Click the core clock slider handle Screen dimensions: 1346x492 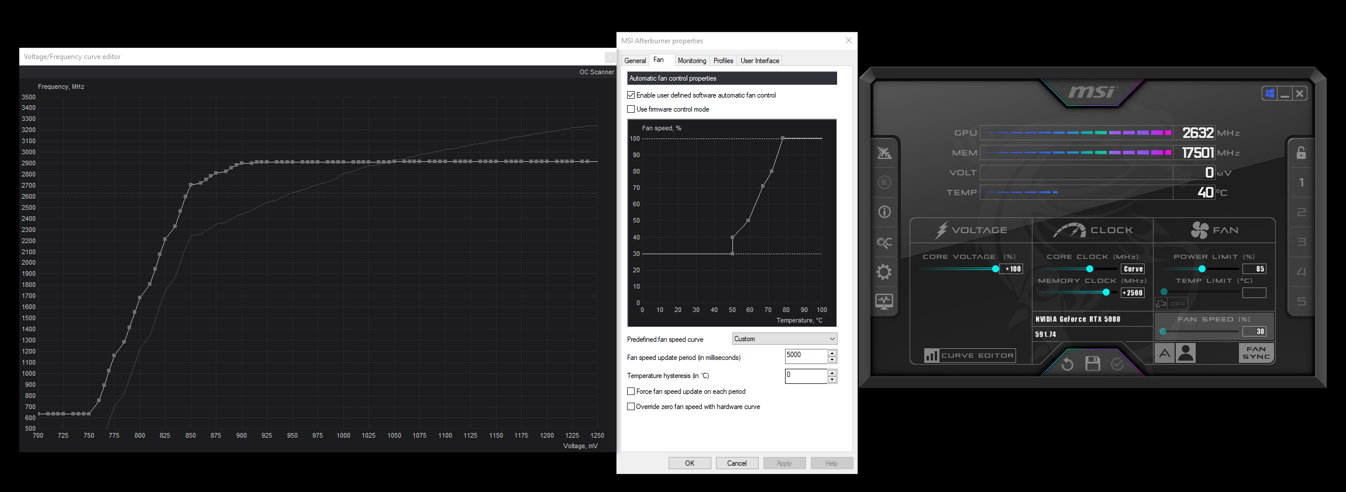point(1089,269)
